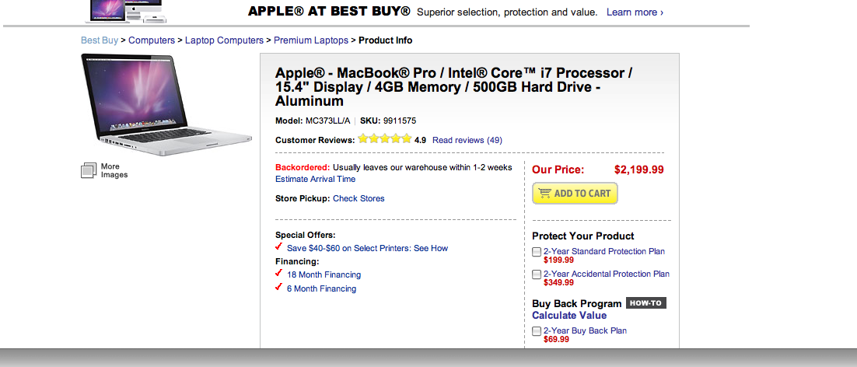Click the Add to Cart button
The height and width of the screenshot is (367, 857).
[x=575, y=194]
